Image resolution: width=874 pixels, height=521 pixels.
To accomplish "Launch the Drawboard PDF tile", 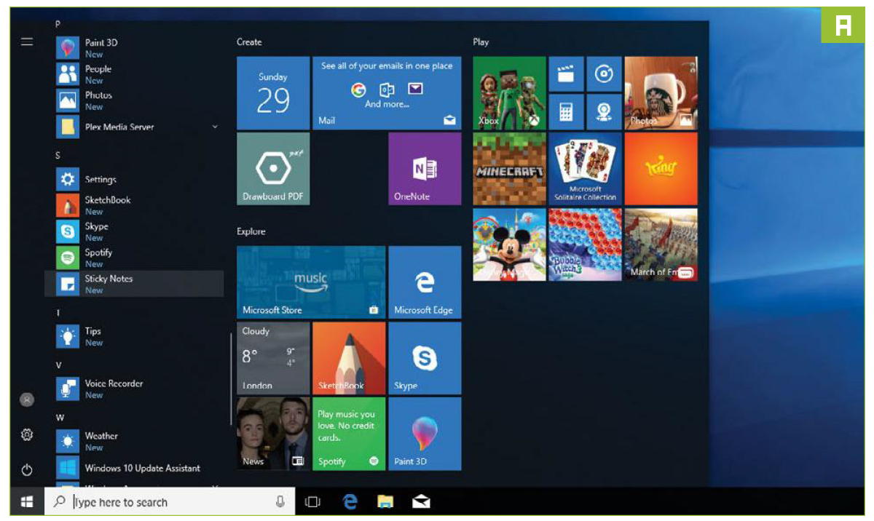I will [x=273, y=169].
